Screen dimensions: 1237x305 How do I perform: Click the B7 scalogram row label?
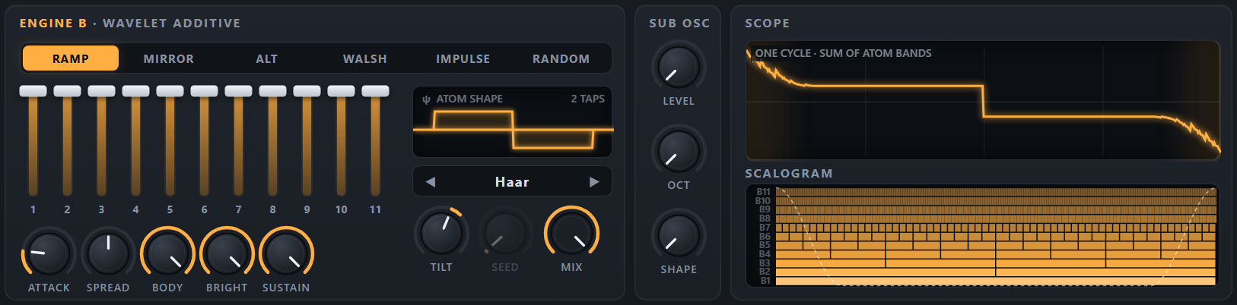[765, 228]
